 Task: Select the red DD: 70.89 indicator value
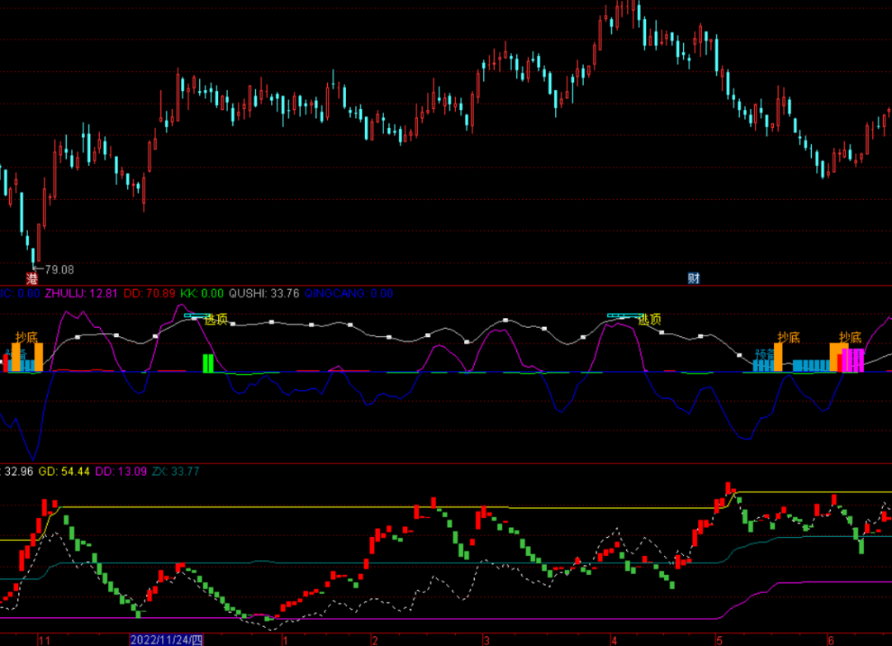tap(149, 294)
